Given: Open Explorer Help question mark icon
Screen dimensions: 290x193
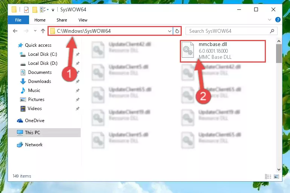Looking at the screenshot, I should tap(278, 20).
